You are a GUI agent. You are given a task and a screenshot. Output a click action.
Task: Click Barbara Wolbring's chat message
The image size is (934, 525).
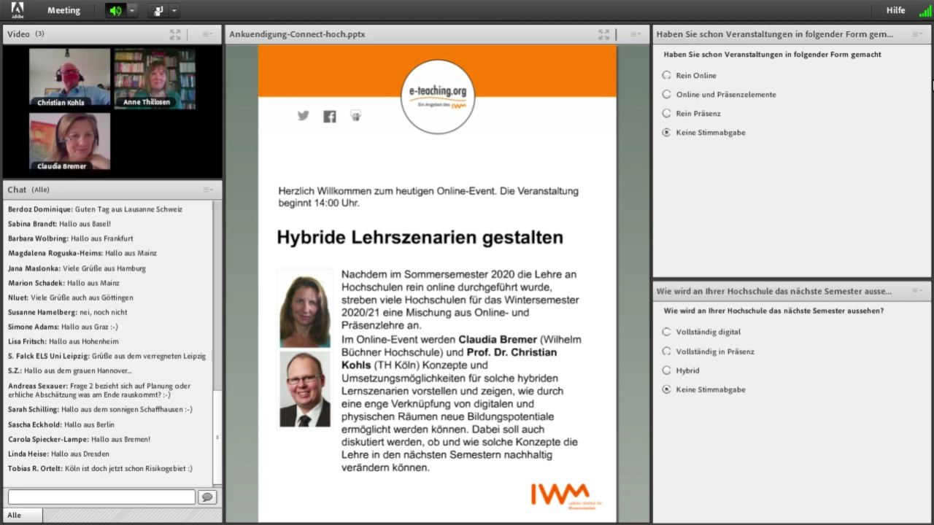[70, 238]
